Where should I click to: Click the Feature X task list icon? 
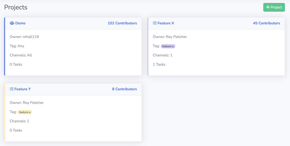pos(155,23)
